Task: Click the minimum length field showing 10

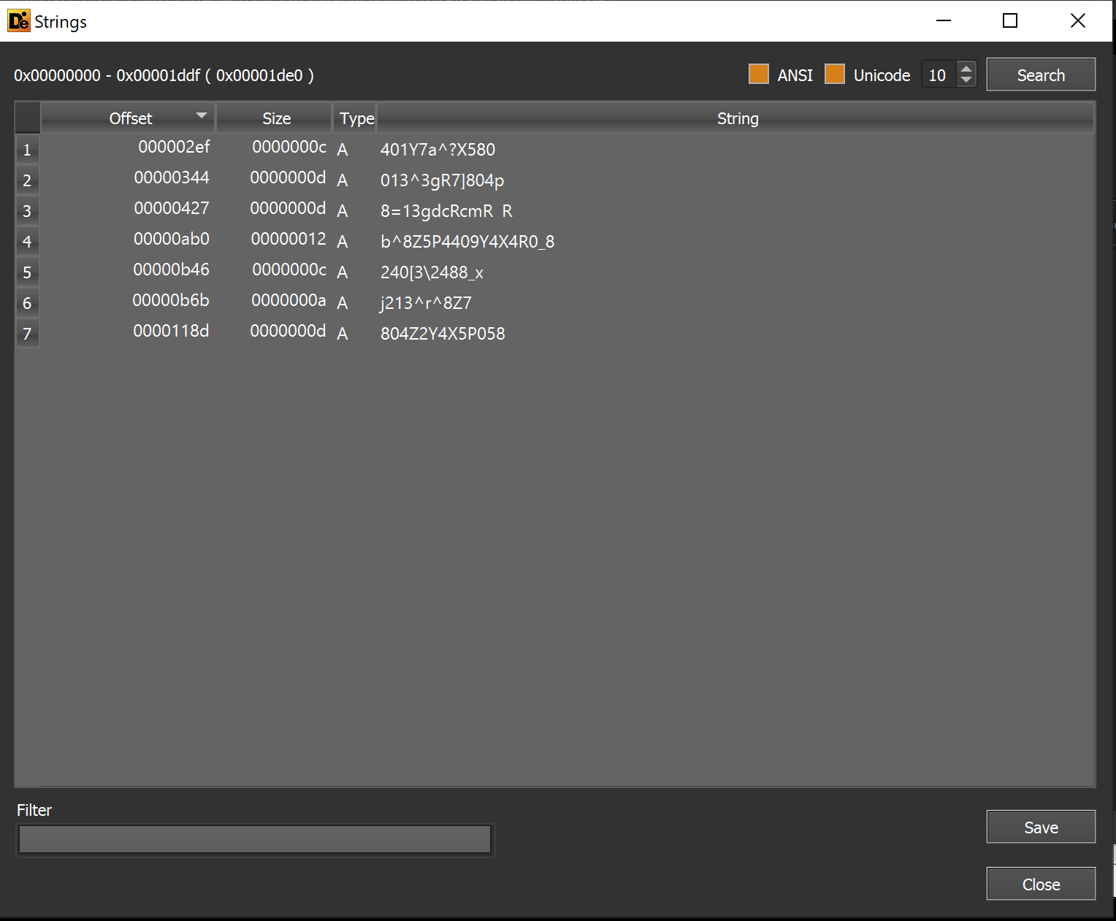Action: coord(939,74)
